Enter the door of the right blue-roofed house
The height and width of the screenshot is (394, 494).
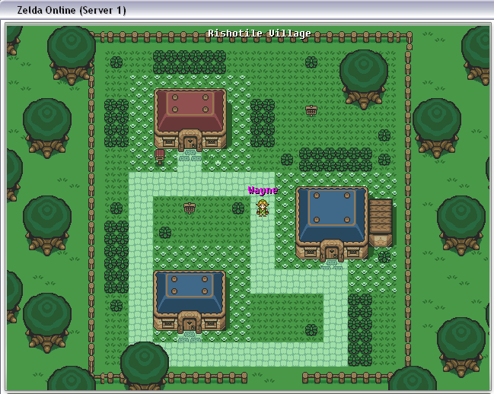pos(331,251)
